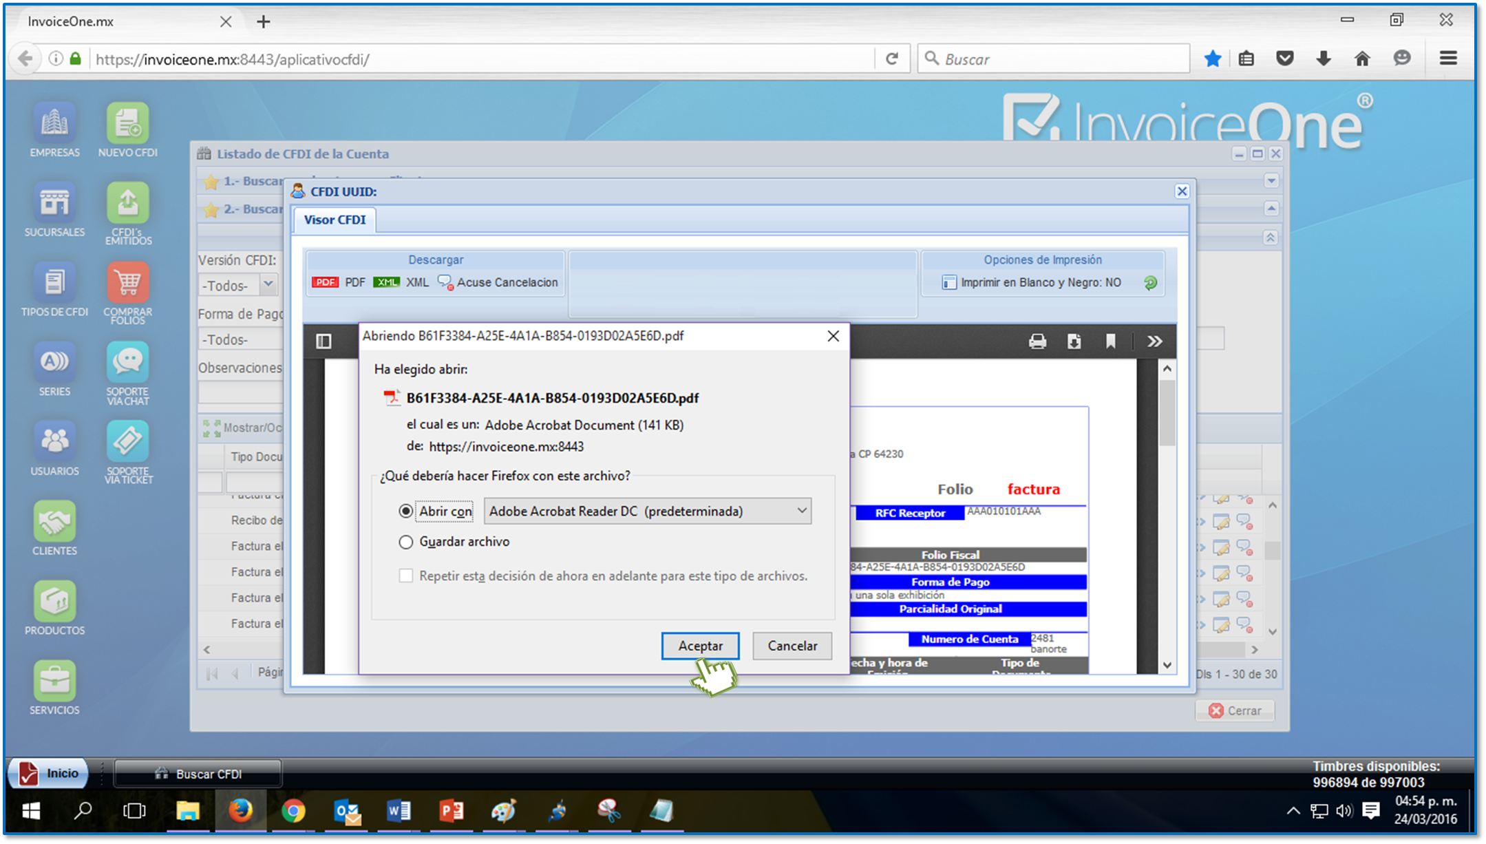The height and width of the screenshot is (844, 1486).
Task: Open the taskbar volume control
Action: [1344, 811]
